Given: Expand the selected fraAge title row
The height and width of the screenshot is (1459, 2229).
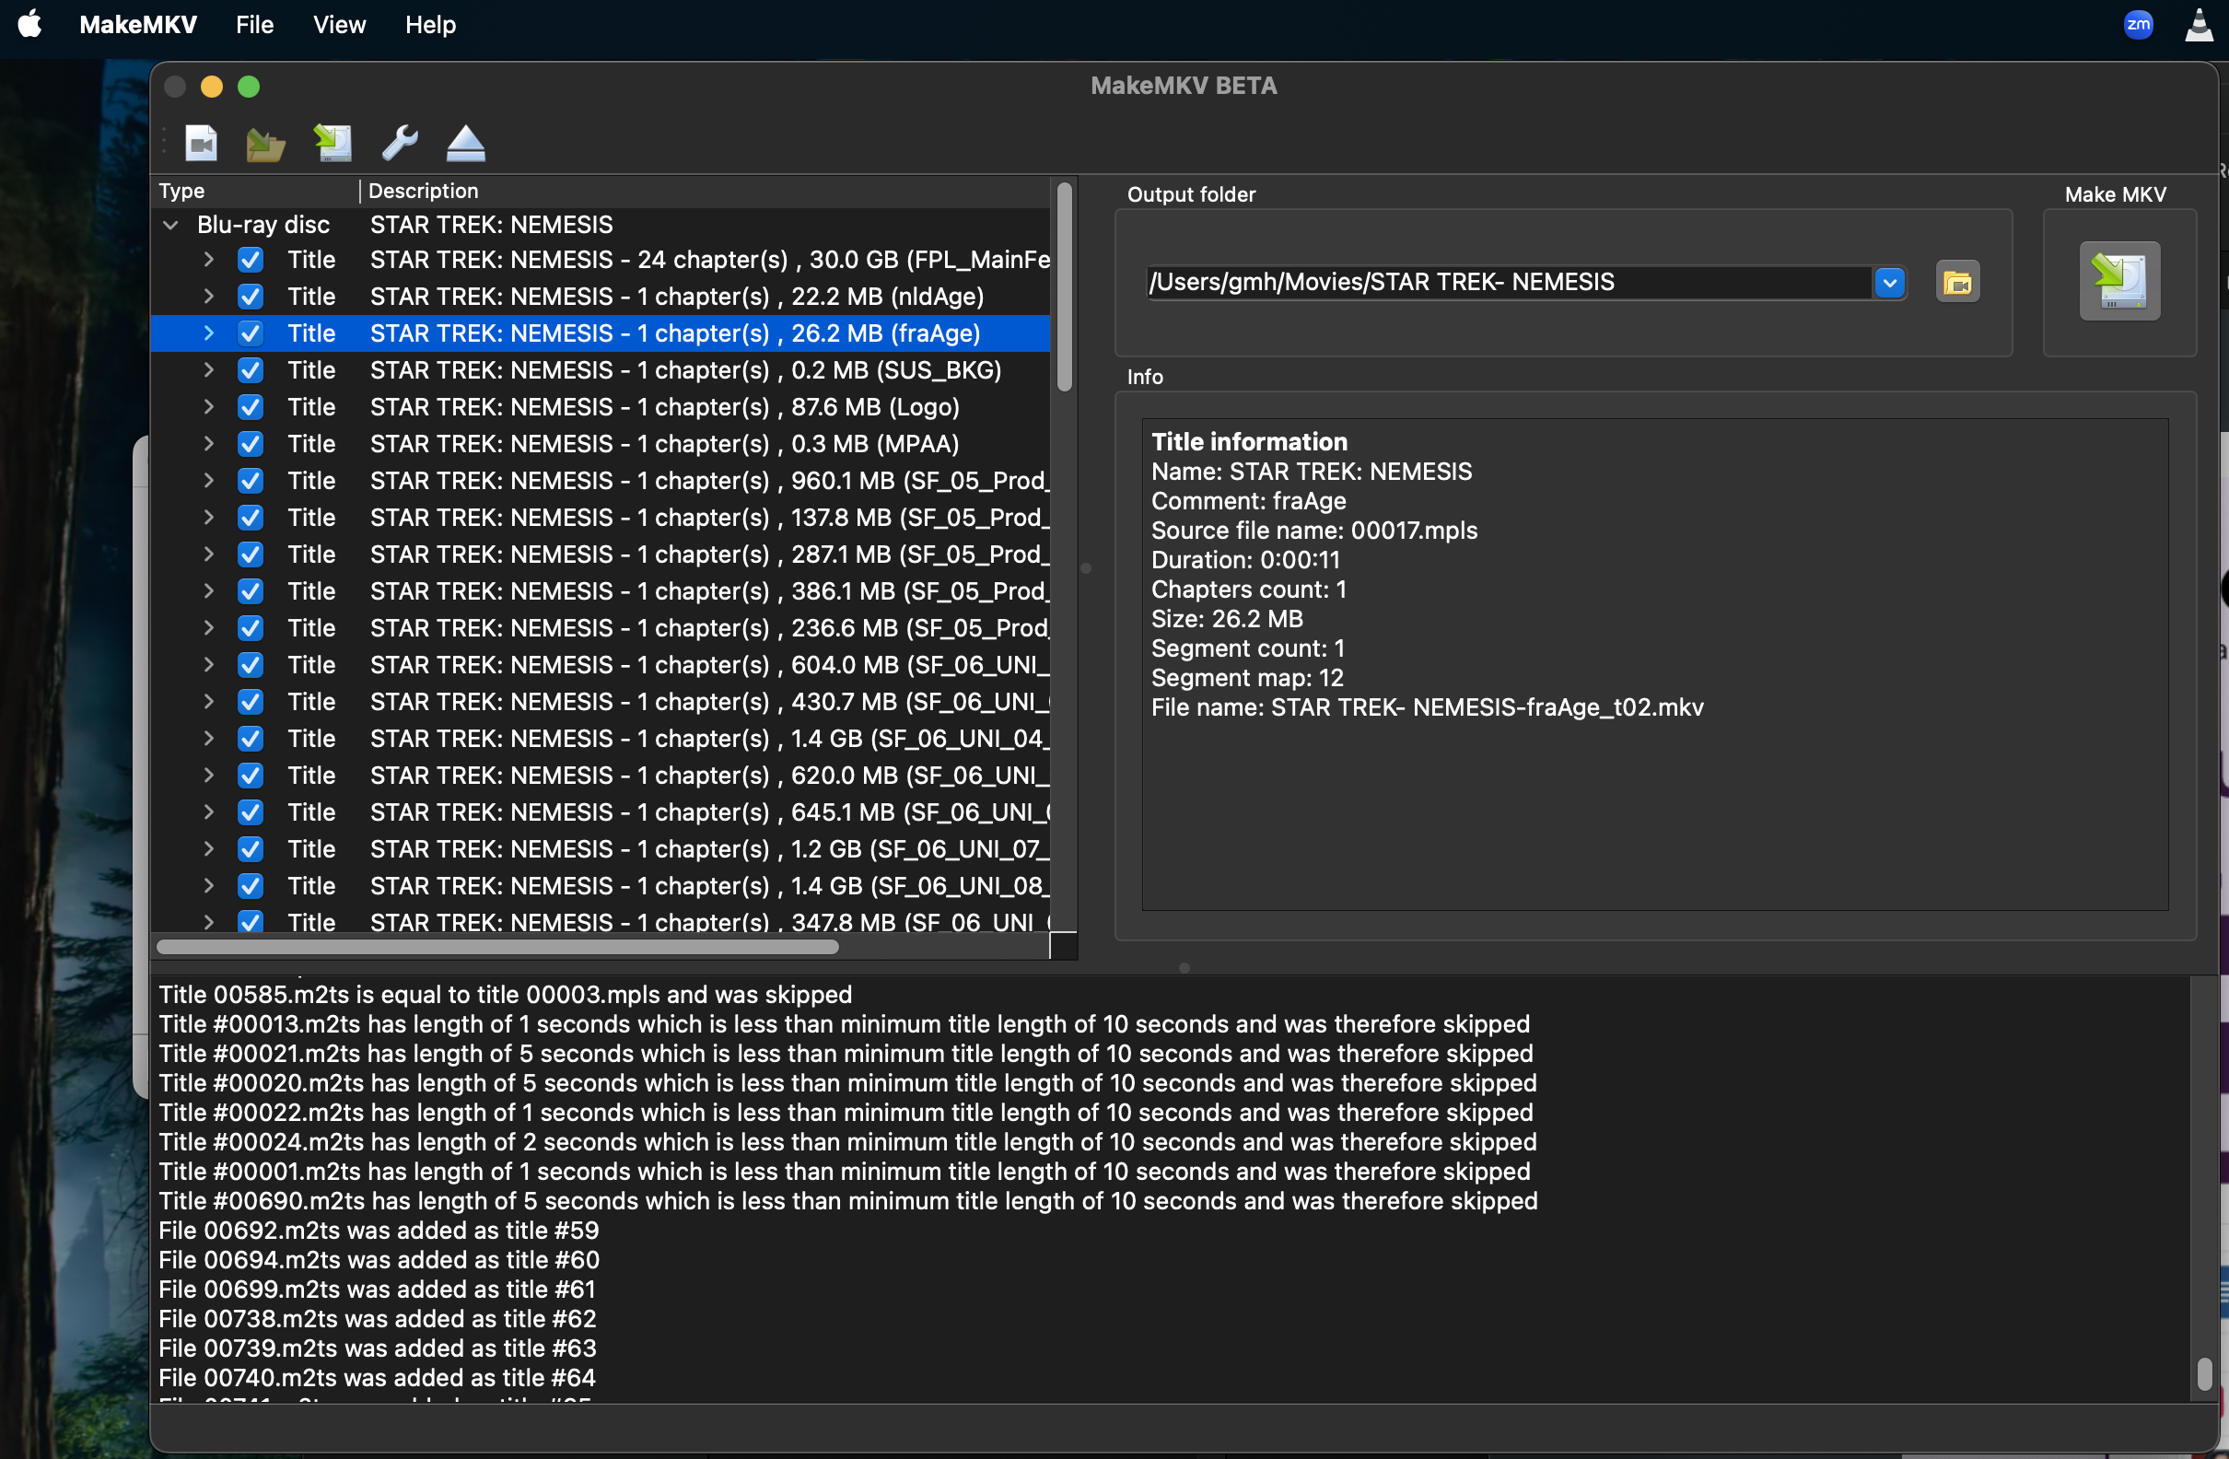Looking at the screenshot, I should coord(208,333).
